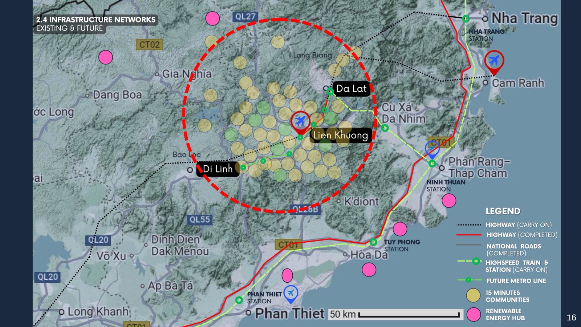Select the Tuy Phong station marker

click(373, 242)
